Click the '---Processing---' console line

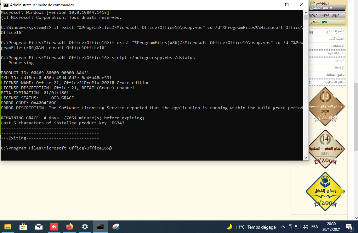pyautogui.click(x=50, y=62)
